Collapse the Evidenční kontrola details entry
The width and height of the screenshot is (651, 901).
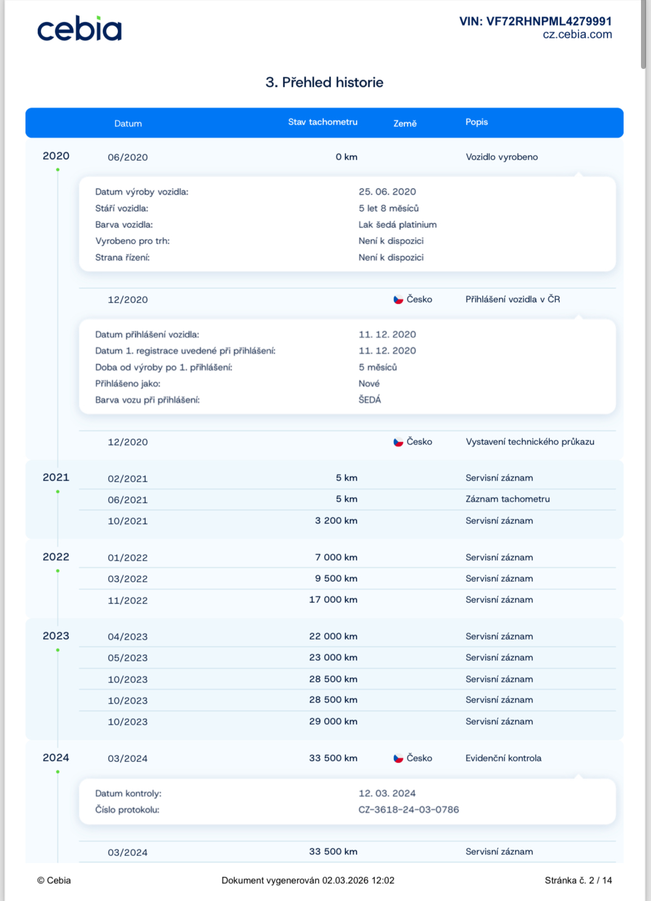pyautogui.click(x=503, y=758)
